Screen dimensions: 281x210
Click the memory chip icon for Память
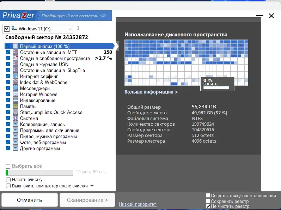point(16,106)
